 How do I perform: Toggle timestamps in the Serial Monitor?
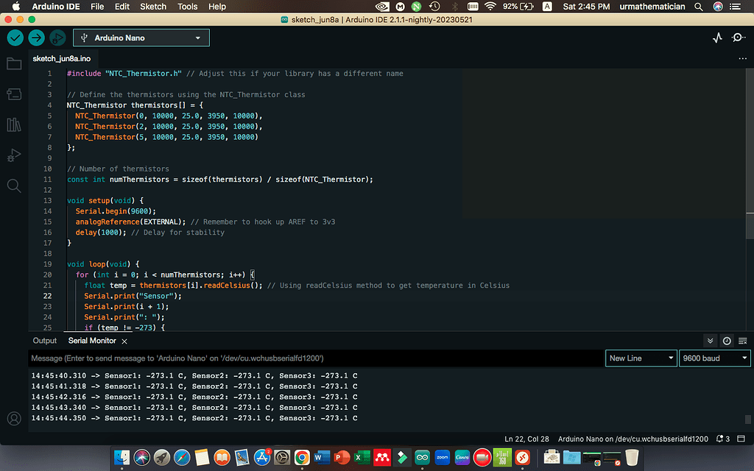(725, 341)
